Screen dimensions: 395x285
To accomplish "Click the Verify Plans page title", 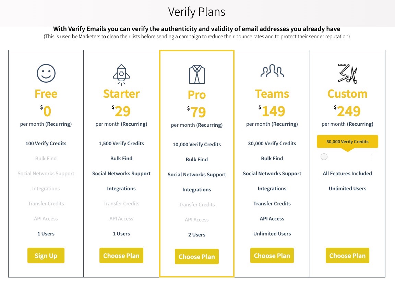I will pos(197,12).
